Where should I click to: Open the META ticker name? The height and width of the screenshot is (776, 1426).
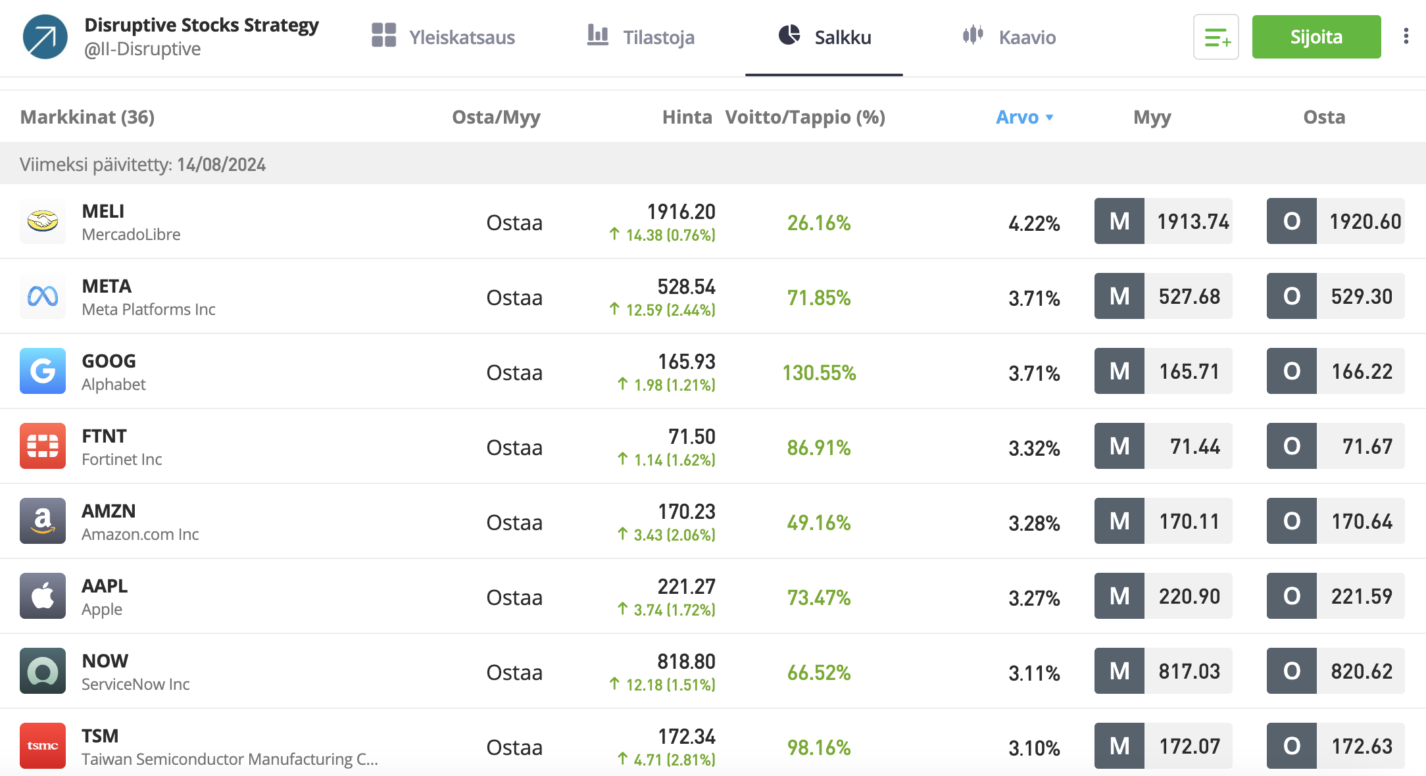pos(107,286)
